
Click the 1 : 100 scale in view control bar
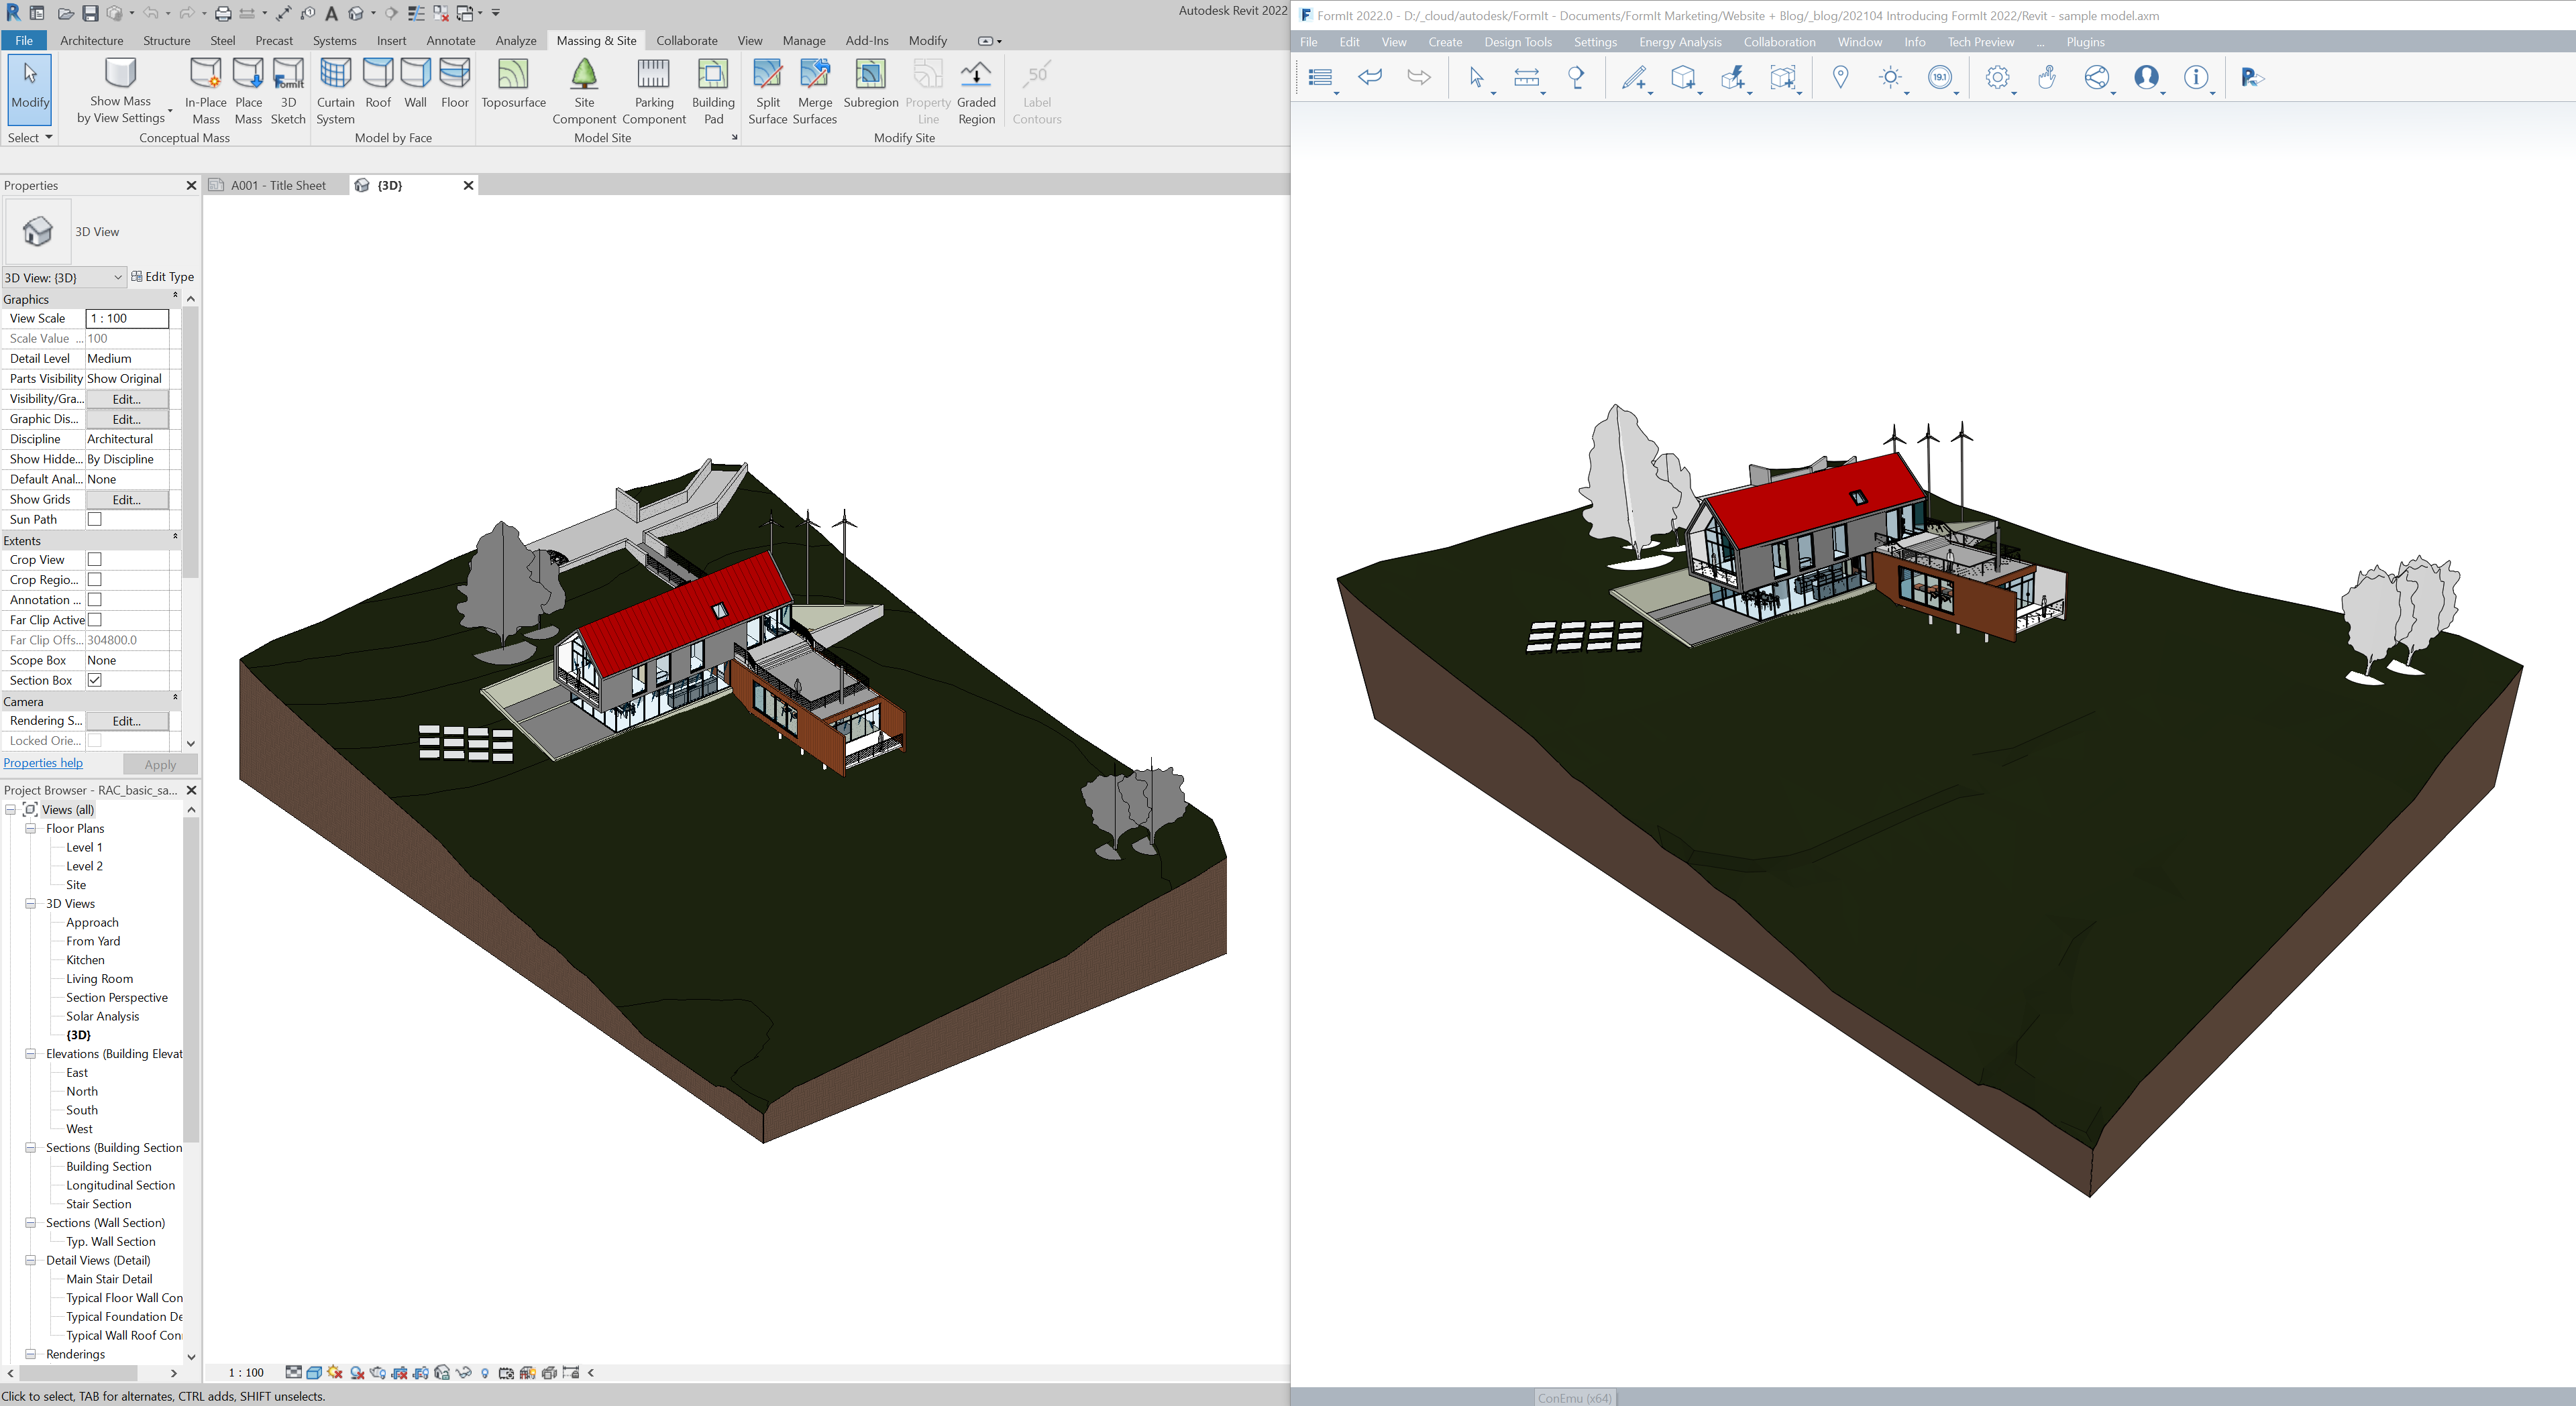pos(246,1372)
